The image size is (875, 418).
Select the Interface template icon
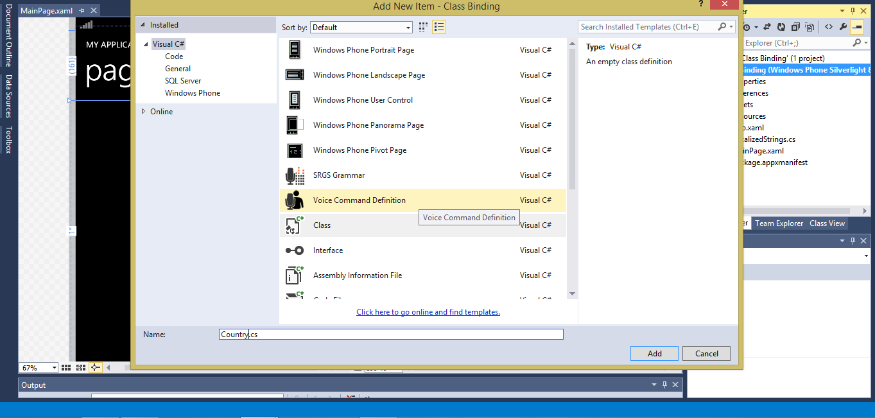pyautogui.click(x=294, y=250)
